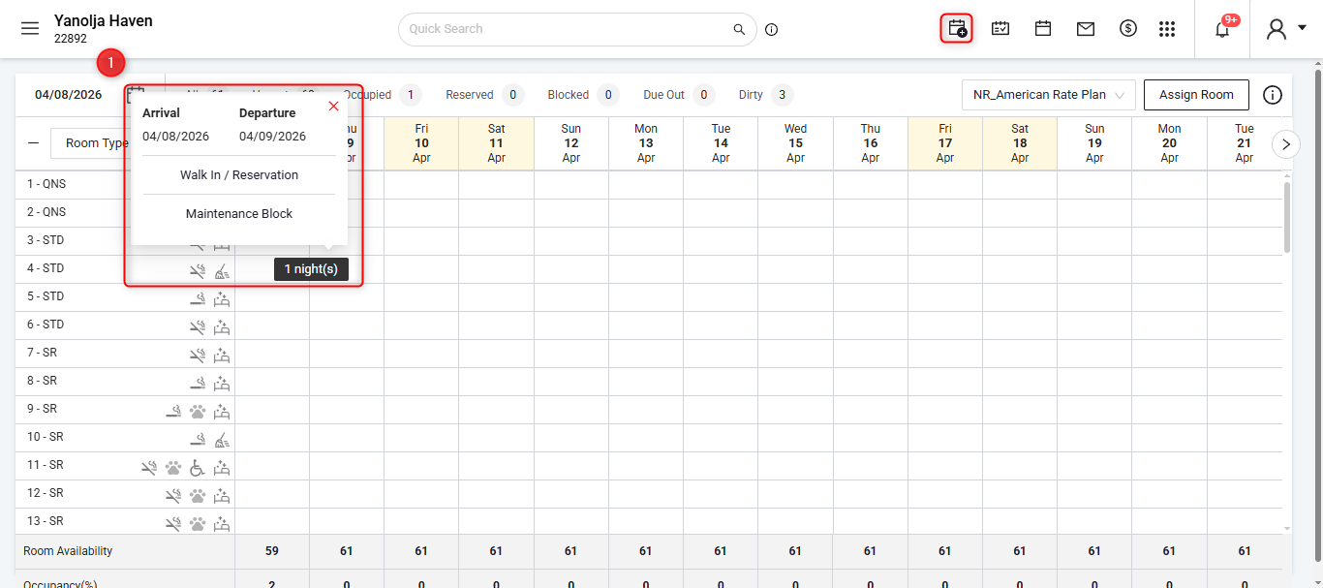The height and width of the screenshot is (588, 1323).
Task: Select the Sat 18 Apr column header
Action: coord(1020,143)
